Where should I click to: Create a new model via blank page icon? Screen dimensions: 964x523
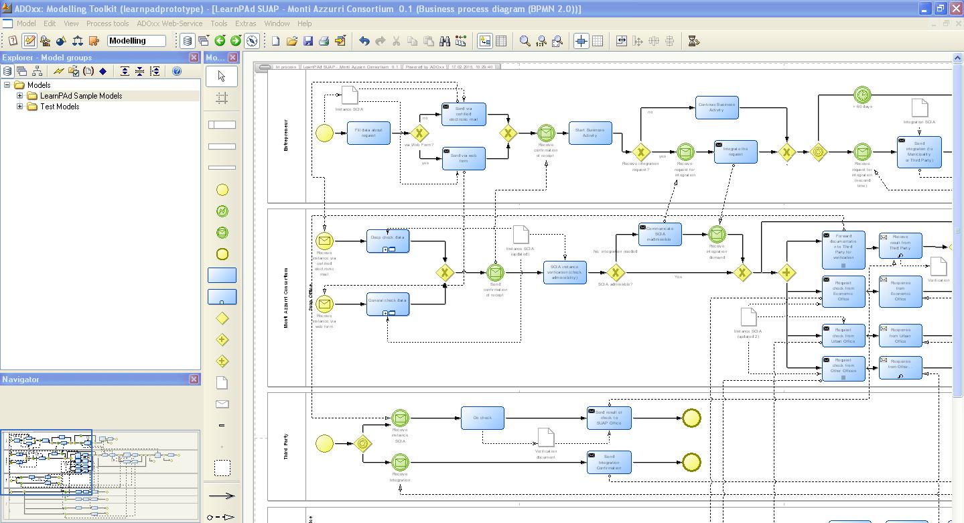(x=276, y=41)
